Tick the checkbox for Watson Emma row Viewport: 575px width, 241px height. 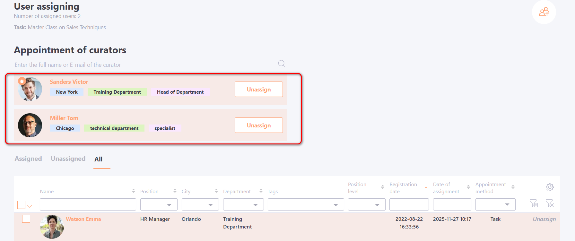(26, 219)
